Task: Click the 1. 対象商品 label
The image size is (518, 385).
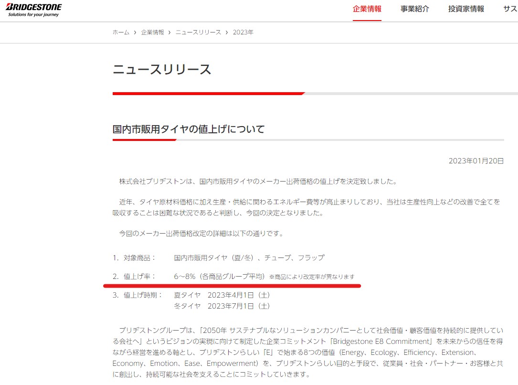Action: click(134, 258)
